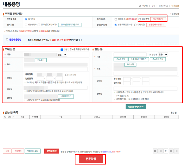Uncheck 신청인 정보를 회원정보에 적용

(62, 49)
